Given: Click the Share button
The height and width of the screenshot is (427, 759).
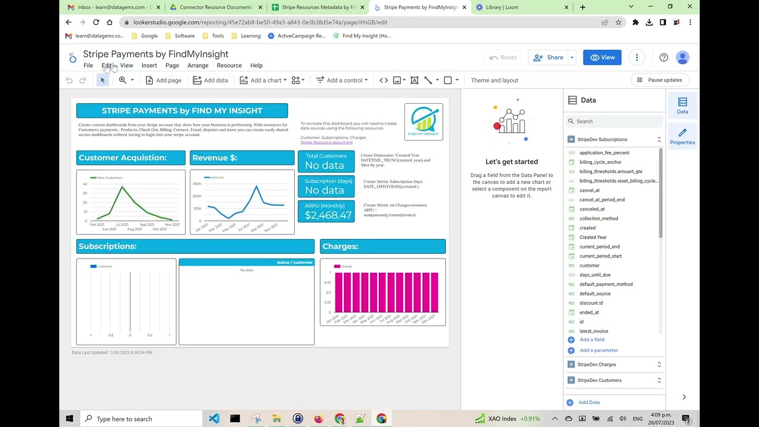Looking at the screenshot, I should pyautogui.click(x=548, y=58).
